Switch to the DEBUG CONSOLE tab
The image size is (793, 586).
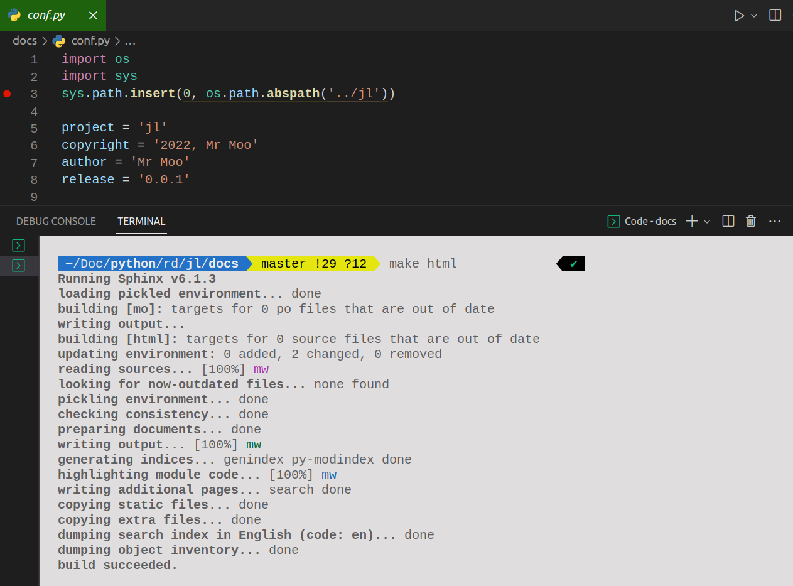point(56,221)
